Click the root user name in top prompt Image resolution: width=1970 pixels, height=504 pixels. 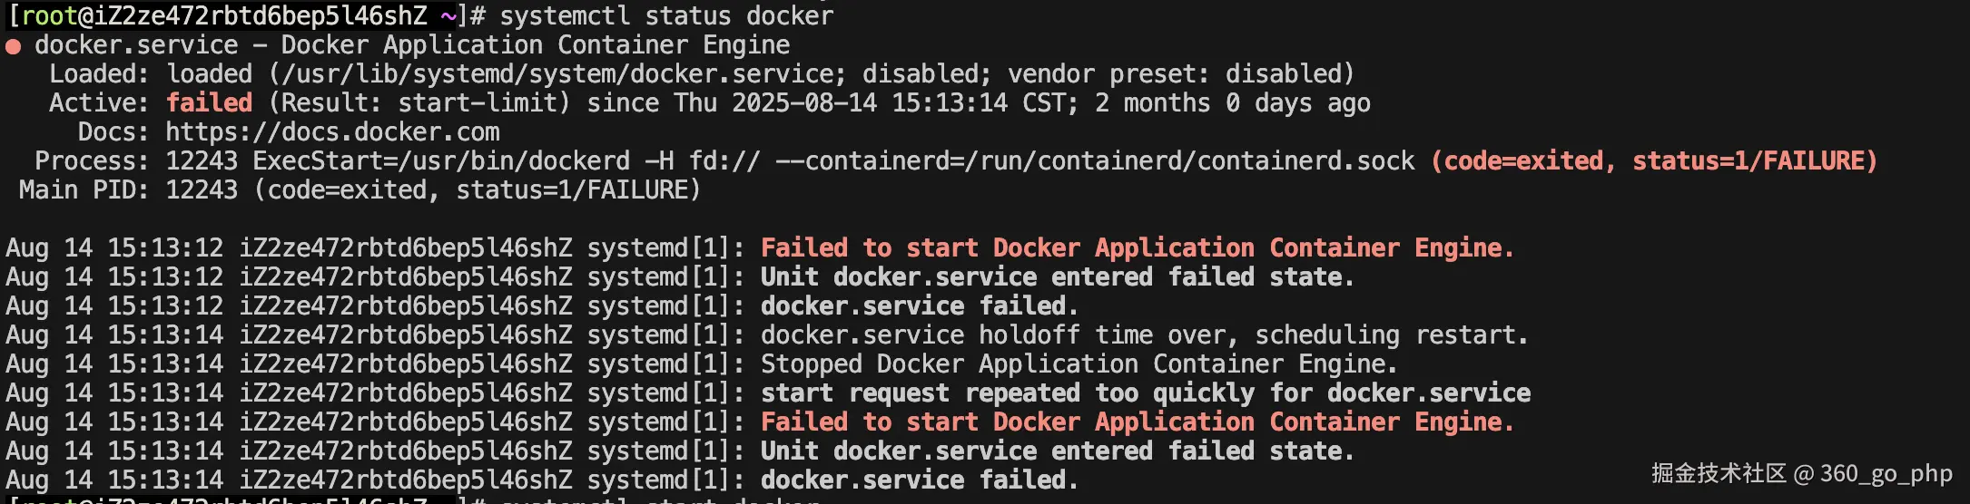(49, 15)
